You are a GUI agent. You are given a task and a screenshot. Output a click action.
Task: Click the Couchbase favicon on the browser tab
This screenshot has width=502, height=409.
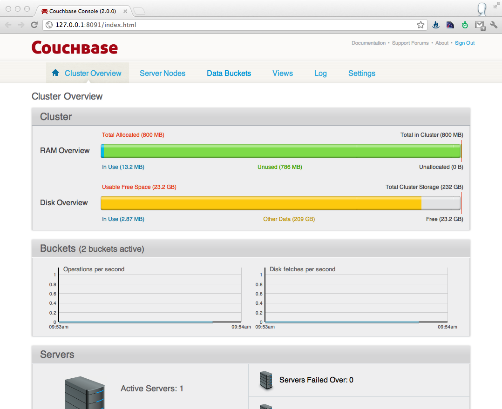tap(45, 11)
